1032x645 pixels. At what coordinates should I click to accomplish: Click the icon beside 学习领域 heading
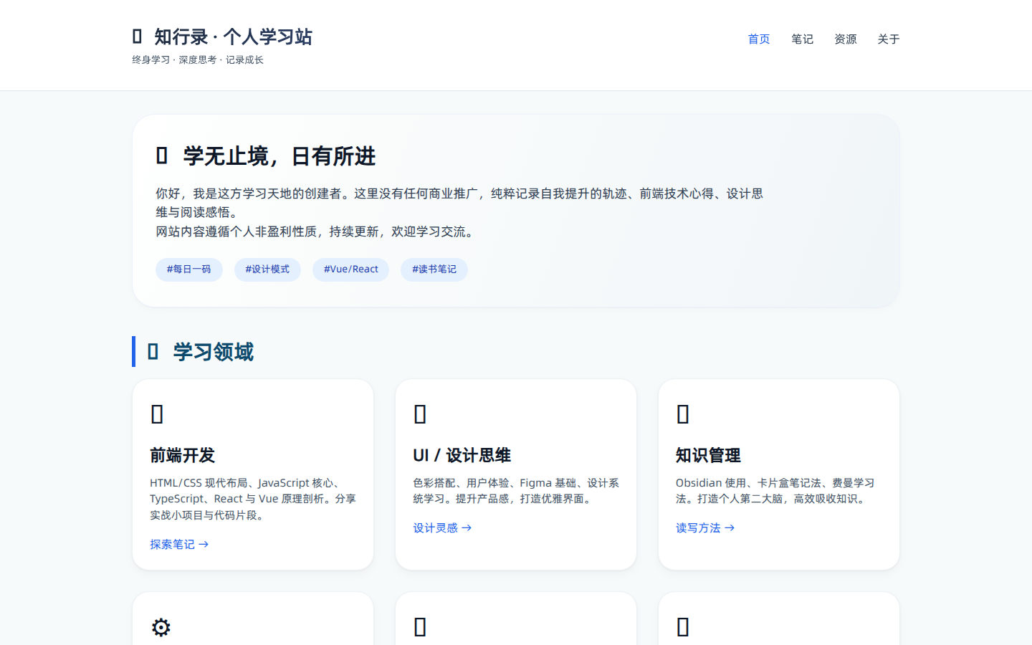(x=153, y=352)
